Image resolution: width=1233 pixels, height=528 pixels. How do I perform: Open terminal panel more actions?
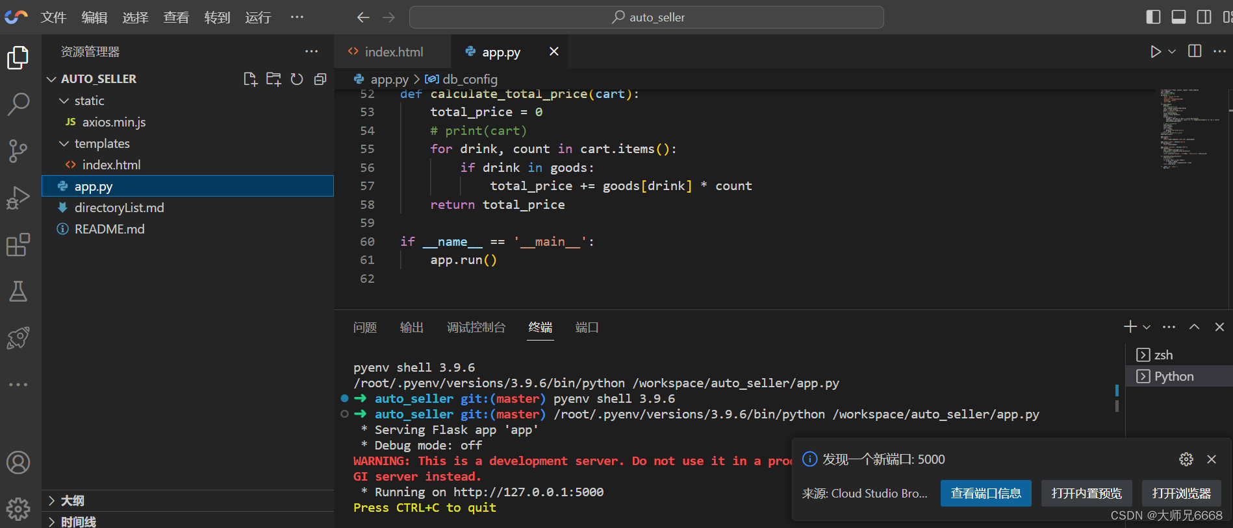tap(1169, 327)
